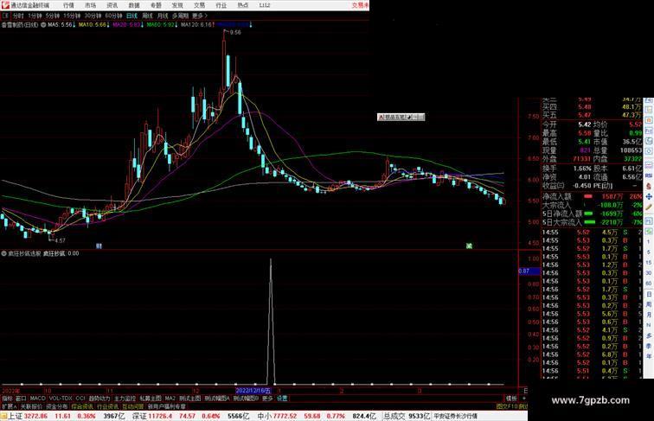Switch indicator to MACD
This screenshot has width=654, height=421.
37,399
